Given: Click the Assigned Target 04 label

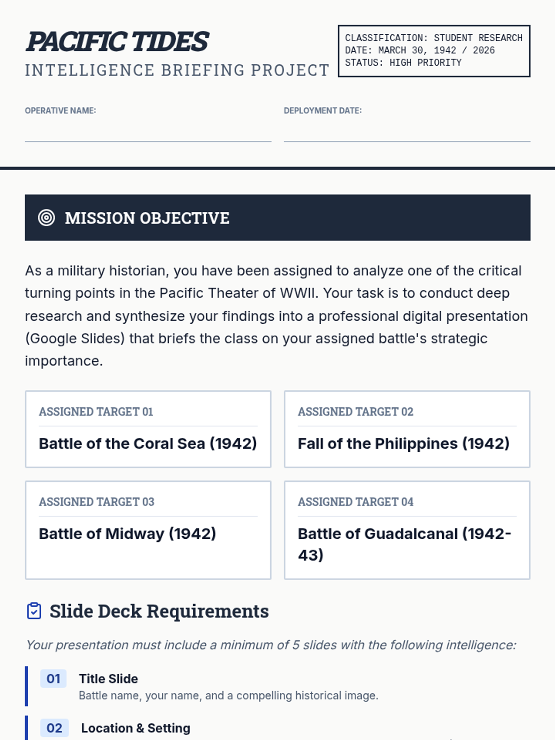Looking at the screenshot, I should pyautogui.click(x=355, y=502).
